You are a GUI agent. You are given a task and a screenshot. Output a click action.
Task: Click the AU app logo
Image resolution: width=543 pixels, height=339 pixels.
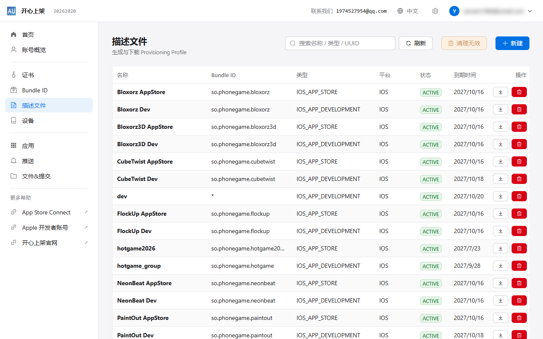tap(11, 11)
